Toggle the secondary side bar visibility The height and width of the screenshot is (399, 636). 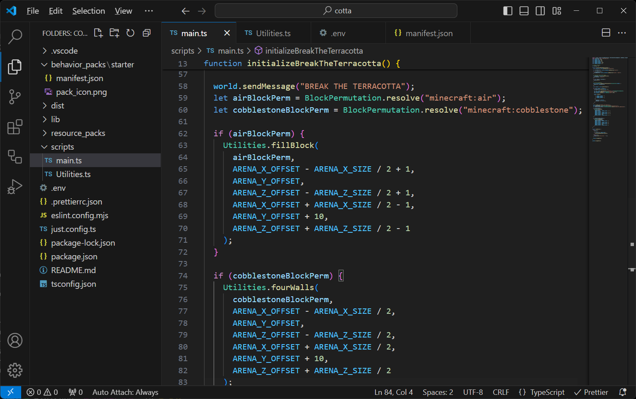(x=540, y=11)
